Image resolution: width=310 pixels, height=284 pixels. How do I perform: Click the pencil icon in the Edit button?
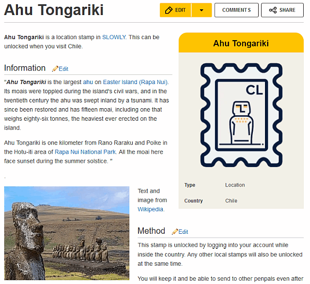pos(169,10)
